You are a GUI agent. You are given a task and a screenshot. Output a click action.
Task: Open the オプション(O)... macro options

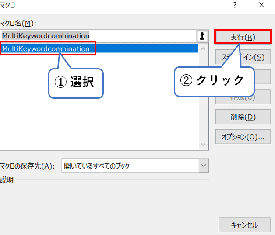[x=243, y=137]
